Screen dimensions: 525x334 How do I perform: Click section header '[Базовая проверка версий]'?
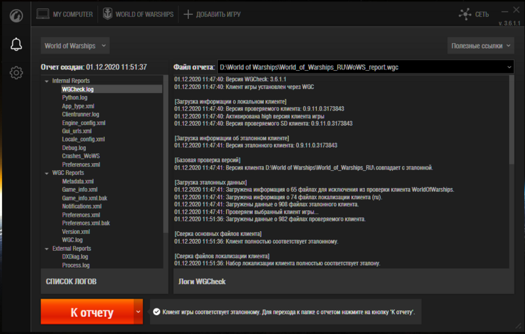(207, 160)
